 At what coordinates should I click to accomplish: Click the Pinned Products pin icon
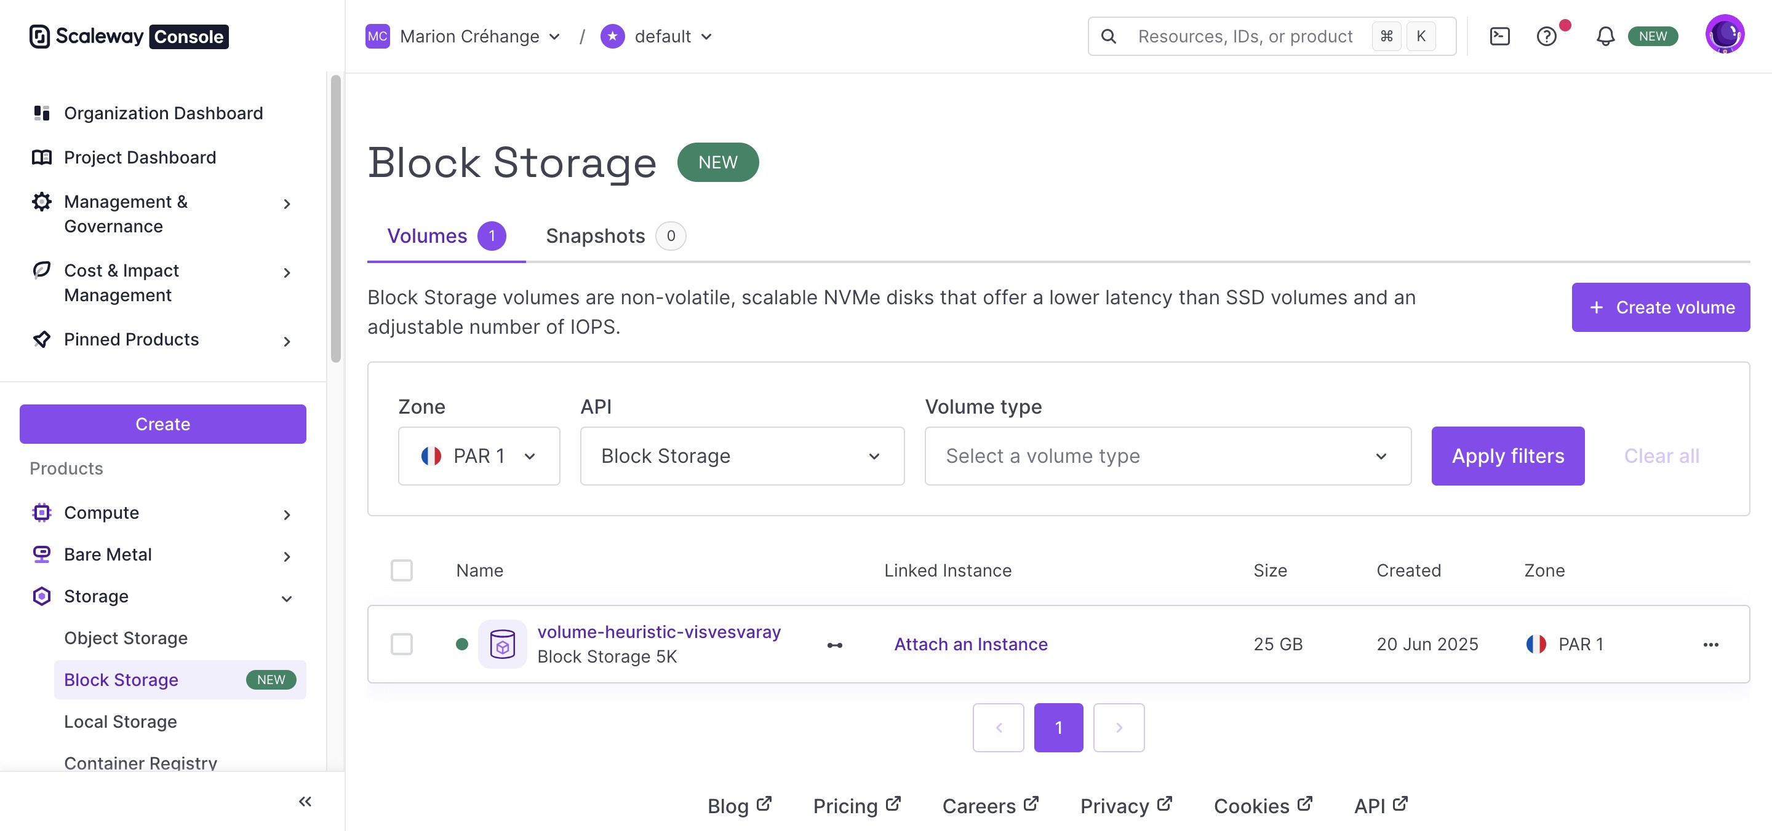pos(42,339)
